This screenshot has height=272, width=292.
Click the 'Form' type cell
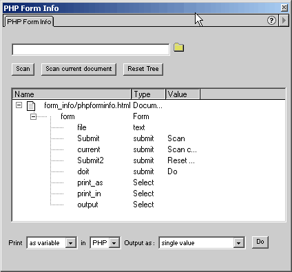pyautogui.click(x=141, y=116)
